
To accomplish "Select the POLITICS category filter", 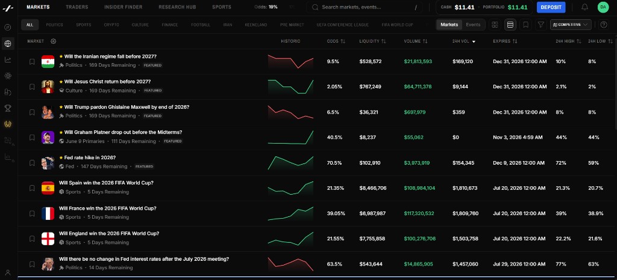I will 54,25.
